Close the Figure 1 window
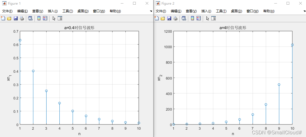 [x=147, y=3]
